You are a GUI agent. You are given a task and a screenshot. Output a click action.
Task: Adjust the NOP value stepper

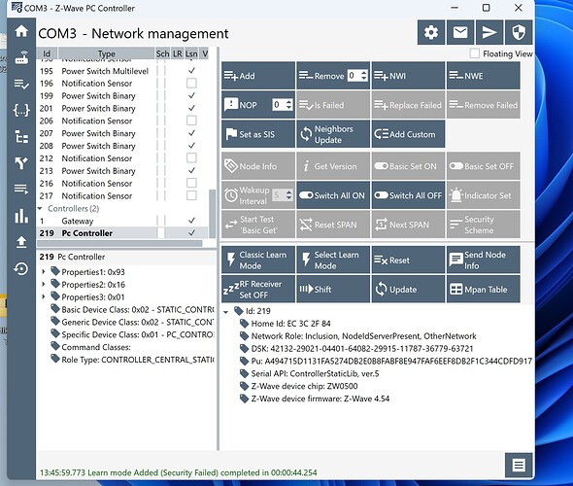coord(289,105)
